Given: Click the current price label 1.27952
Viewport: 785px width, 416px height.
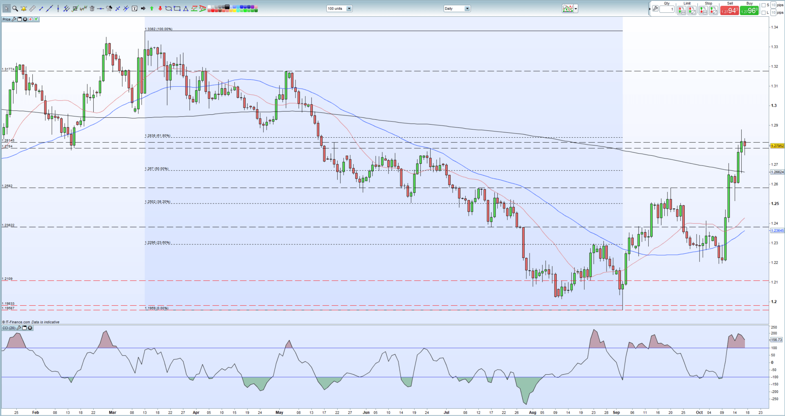Looking at the screenshot, I should (x=777, y=145).
